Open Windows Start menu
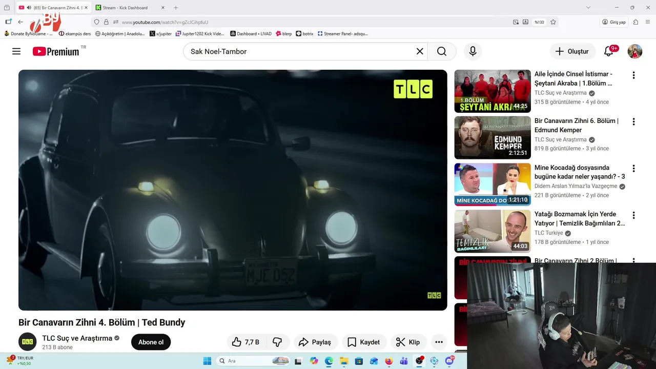Screen dimensions: 656x369 (x=207, y=361)
